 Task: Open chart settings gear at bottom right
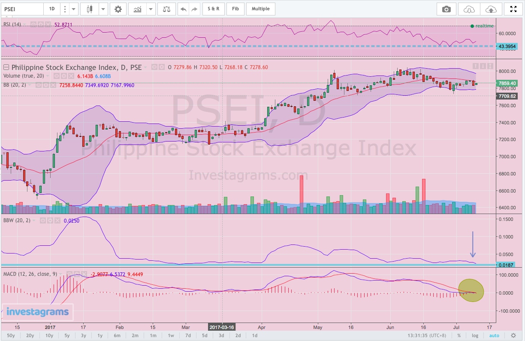tap(513, 335)
